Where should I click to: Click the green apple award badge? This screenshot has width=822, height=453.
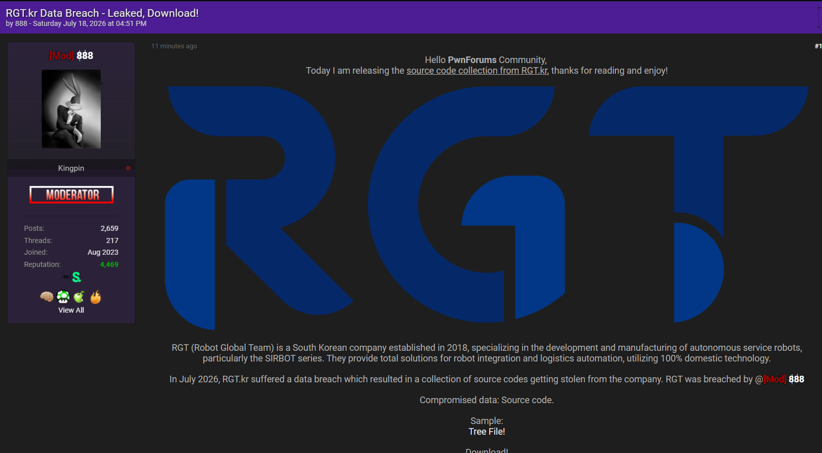[79, 297]
